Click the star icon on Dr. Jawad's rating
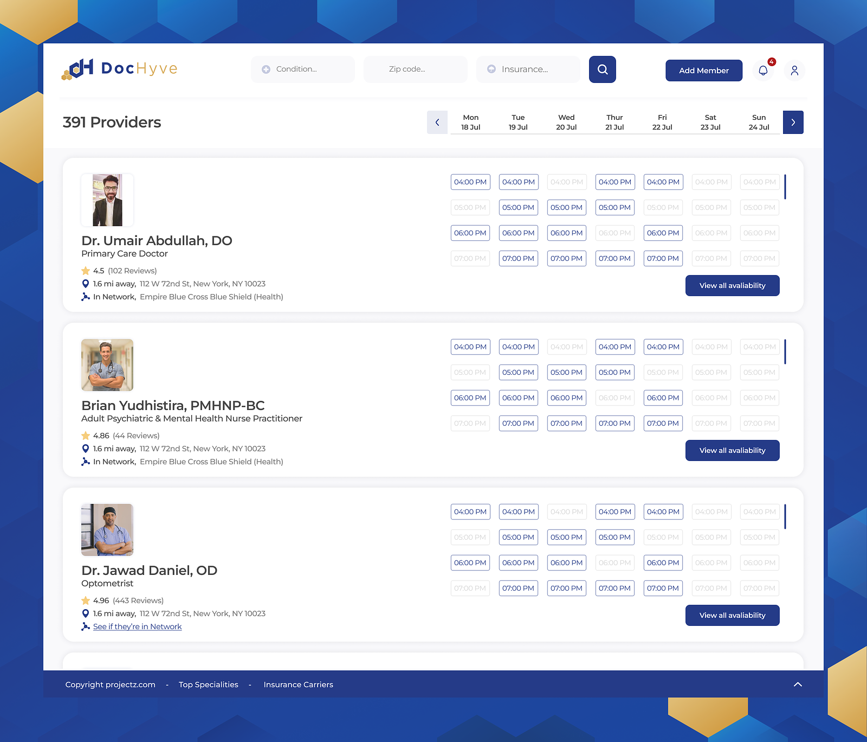 point(85,600)
